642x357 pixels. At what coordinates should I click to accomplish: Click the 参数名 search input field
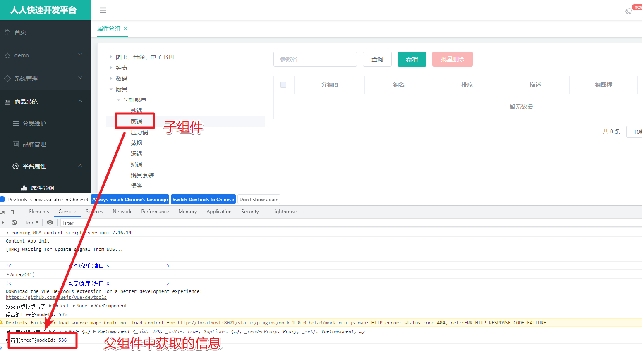pyautogui.click(x=315, y=59)
